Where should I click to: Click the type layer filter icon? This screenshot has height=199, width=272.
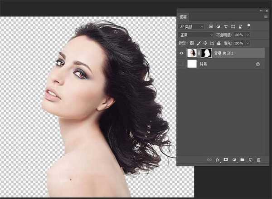(x=226, y=27)
